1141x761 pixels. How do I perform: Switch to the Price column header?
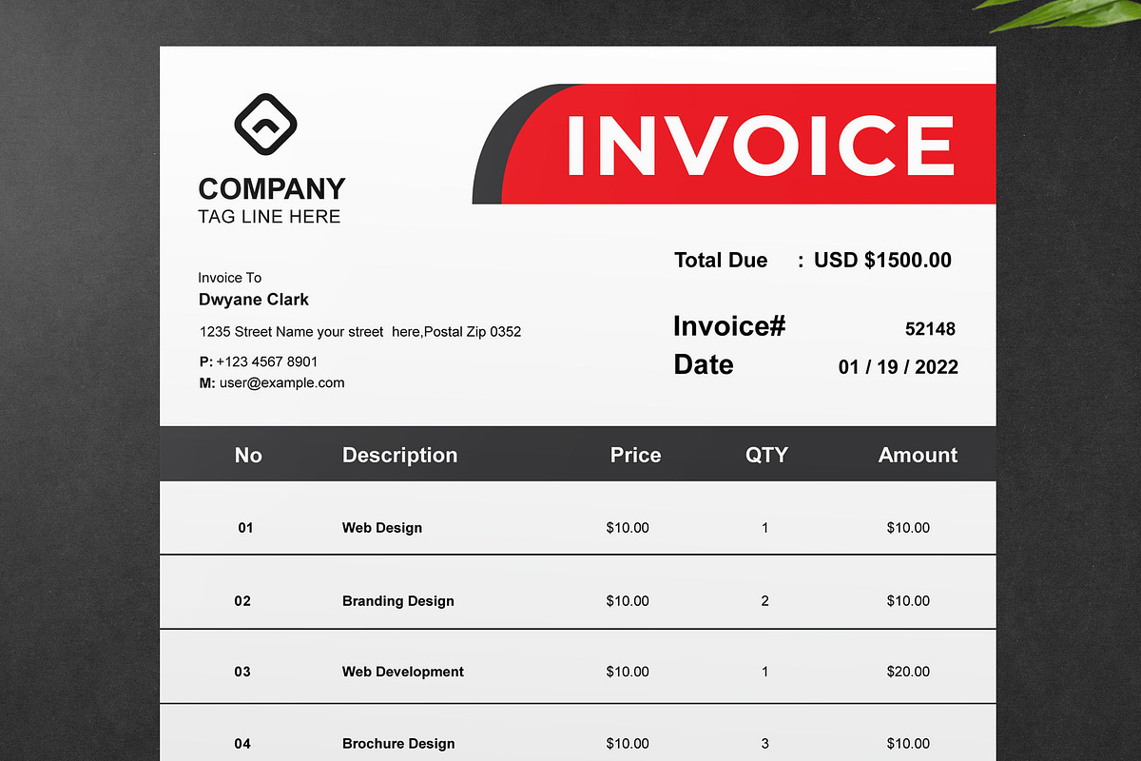(x=635, y=455)
